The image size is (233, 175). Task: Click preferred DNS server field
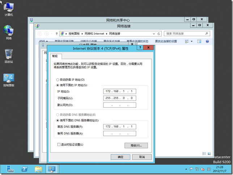point(120,127)
